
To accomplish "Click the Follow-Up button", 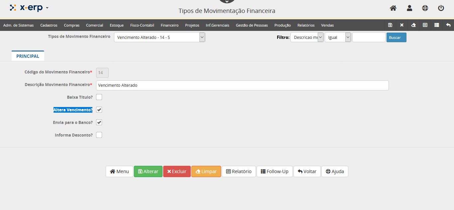I will [275, 171].
